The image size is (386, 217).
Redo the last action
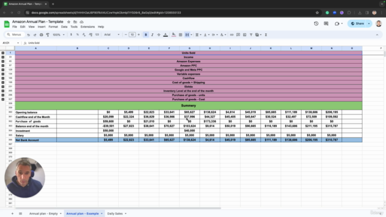(35, 35)
